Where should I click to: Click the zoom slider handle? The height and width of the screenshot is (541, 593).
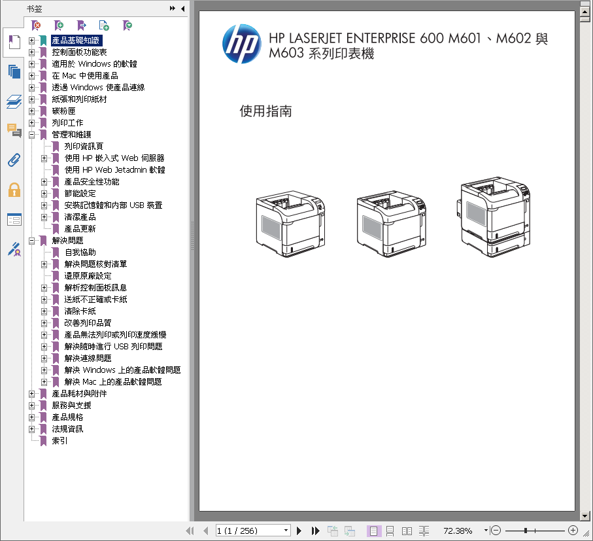[x=525, y=531]
